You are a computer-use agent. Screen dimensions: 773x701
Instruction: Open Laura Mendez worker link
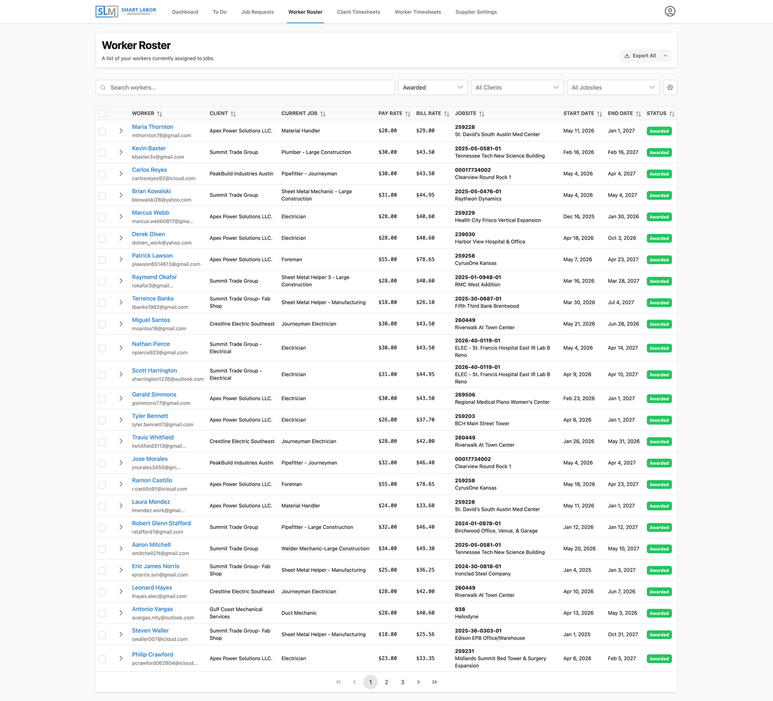click(x=151, y=502)
